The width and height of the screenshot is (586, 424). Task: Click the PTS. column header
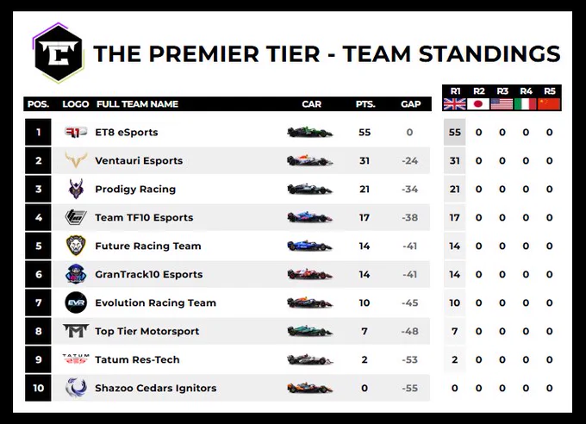click(x=365, y=104)
